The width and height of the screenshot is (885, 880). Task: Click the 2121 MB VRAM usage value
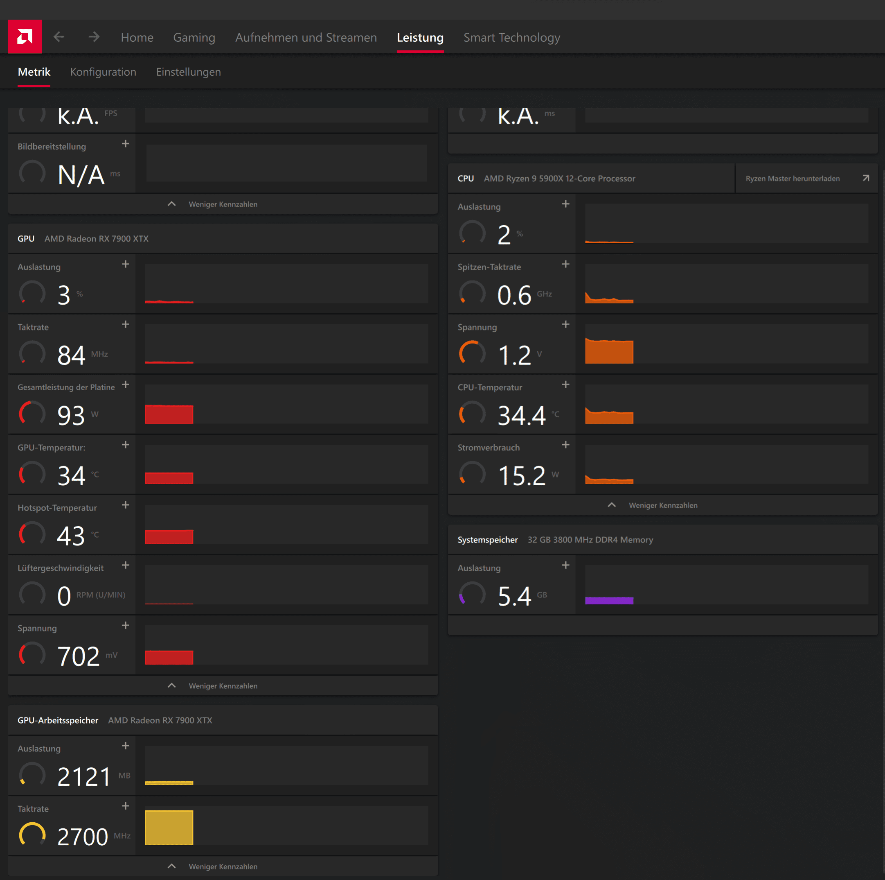[84, 777]
